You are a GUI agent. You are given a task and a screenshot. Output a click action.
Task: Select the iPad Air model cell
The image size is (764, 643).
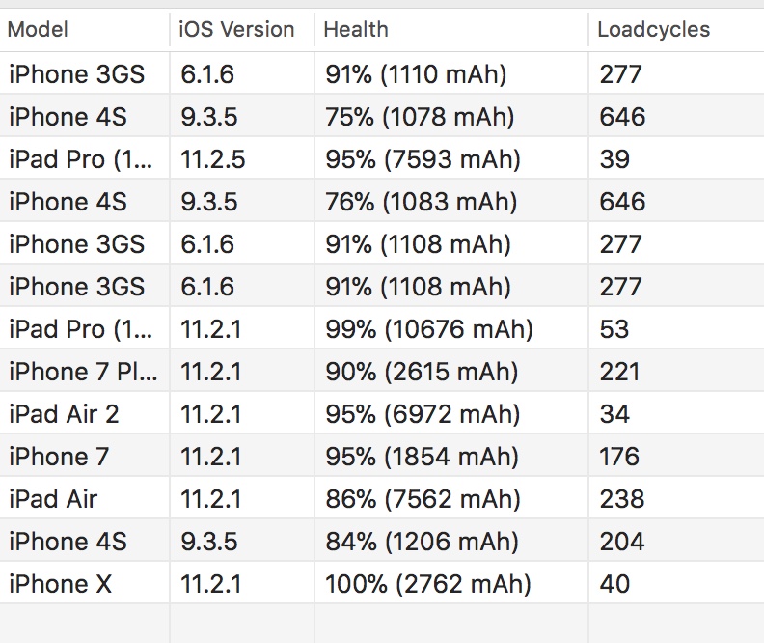(x=84, y=498)
